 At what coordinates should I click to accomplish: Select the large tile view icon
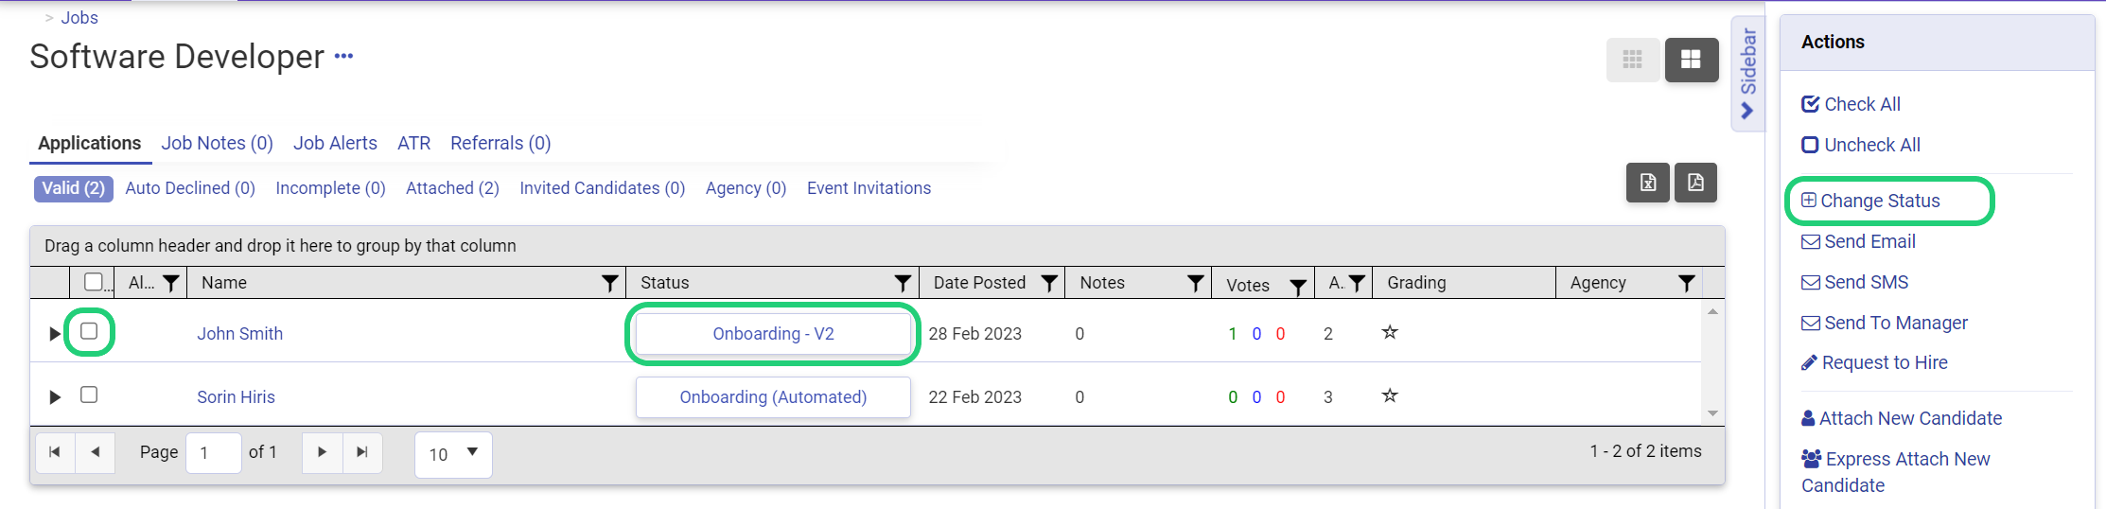(x=1692, y=61)
